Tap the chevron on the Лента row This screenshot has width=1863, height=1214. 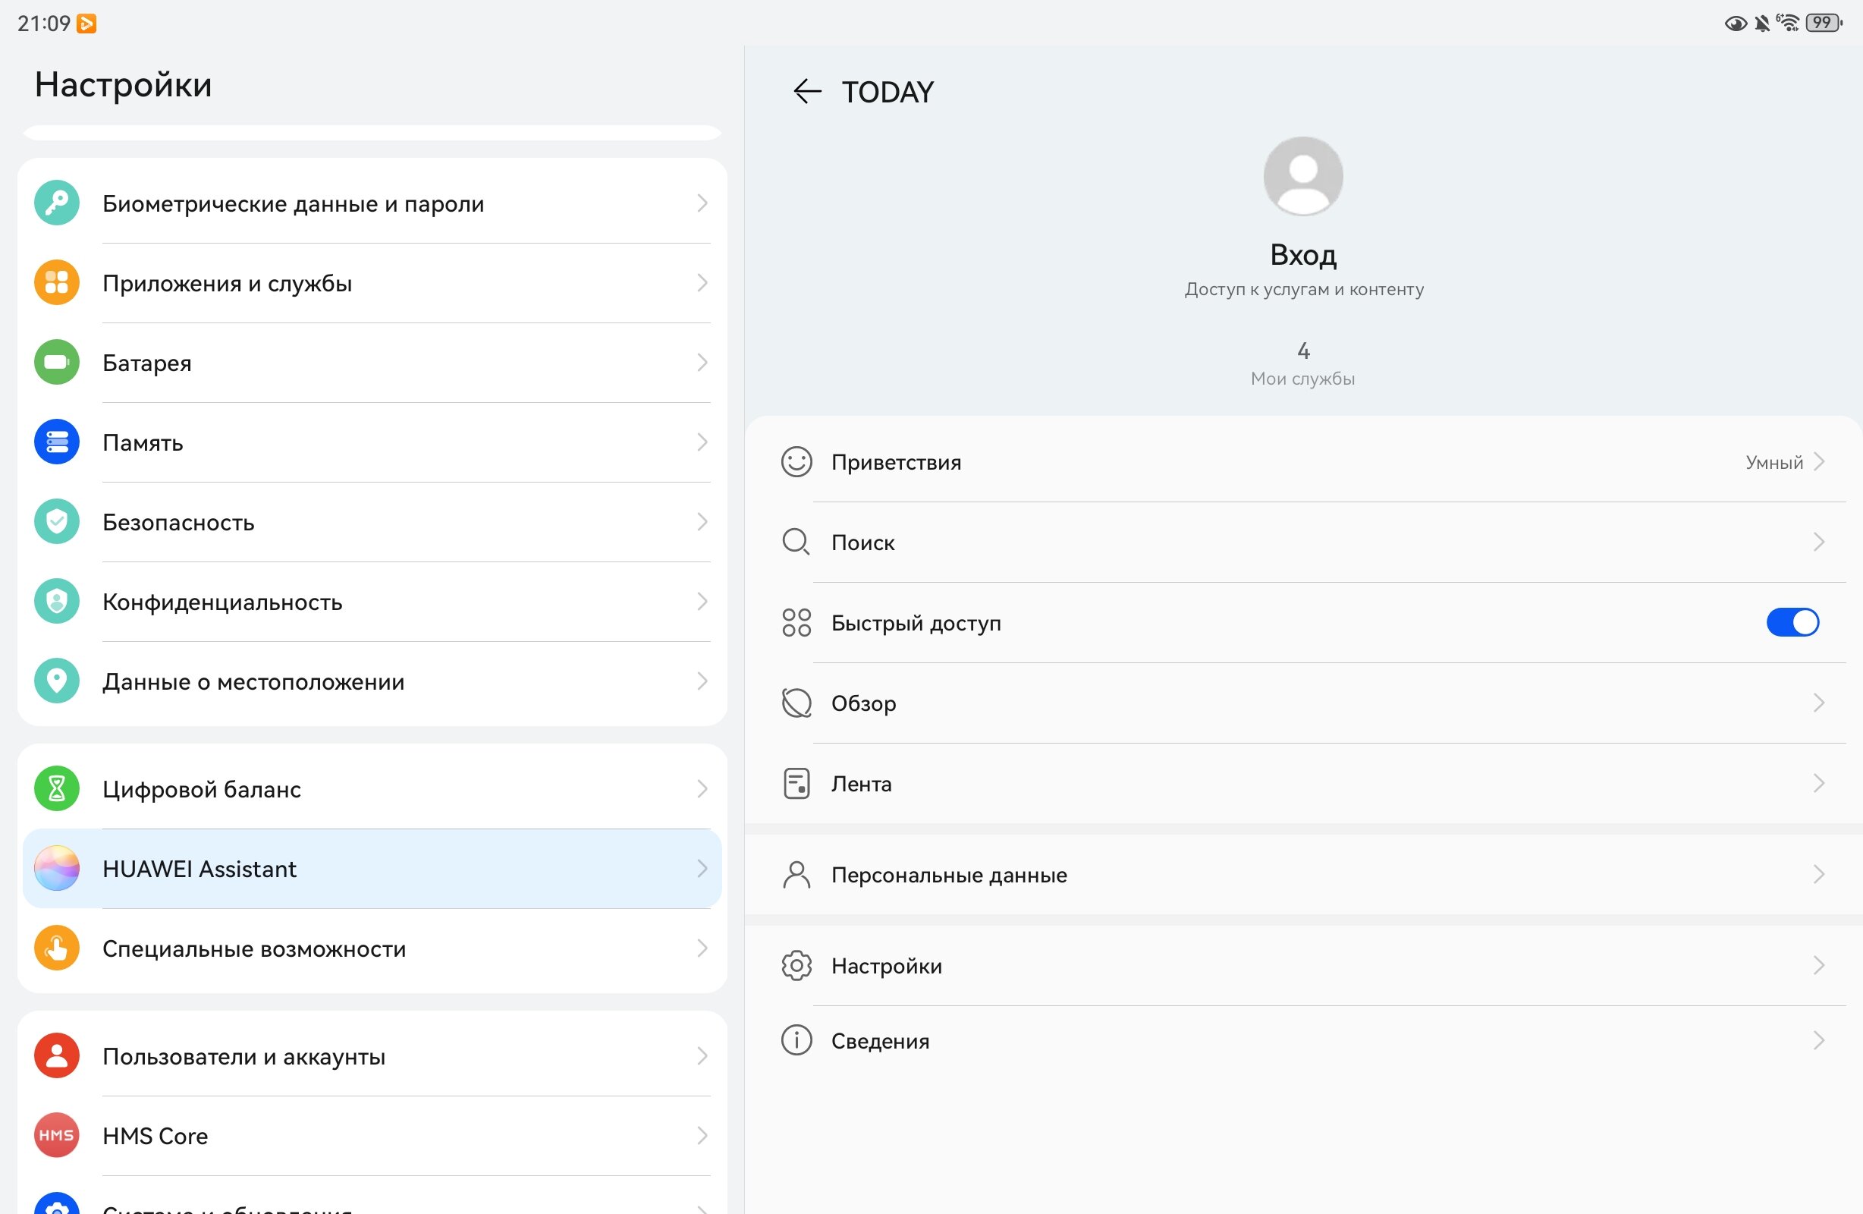[1818, 783]
